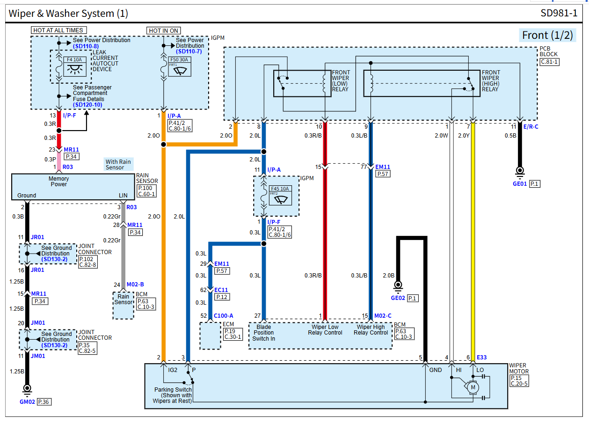Click the GE02 ground symbol
The image size is (589, 423).
pyautogui.click(x=399, y=285)
